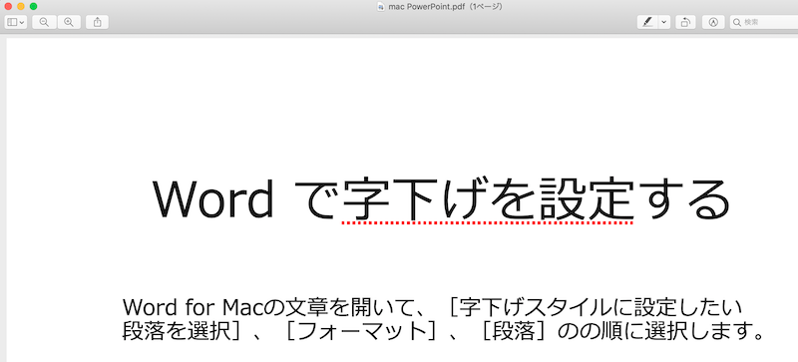Expand the highlight color dropdown arrow

[x=664, y=22]
